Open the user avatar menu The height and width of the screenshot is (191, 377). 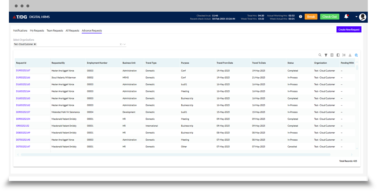pos(363,17)
